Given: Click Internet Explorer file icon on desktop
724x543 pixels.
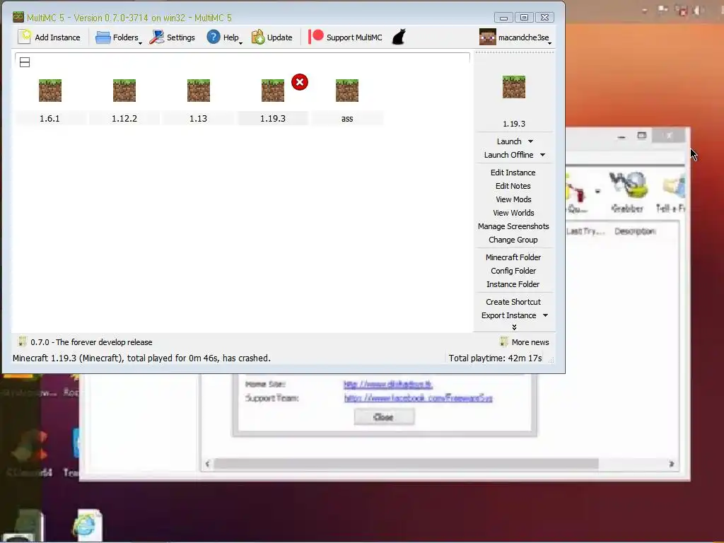Looking at the screenshot, I should [87, 525].
